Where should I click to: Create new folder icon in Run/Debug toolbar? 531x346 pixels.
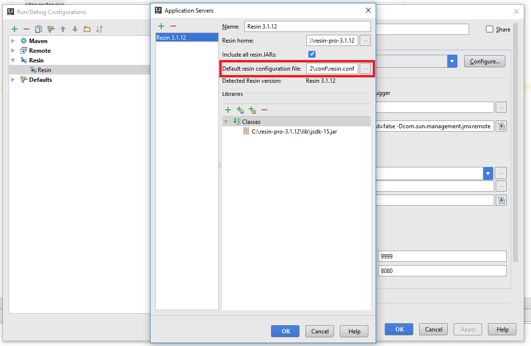(87, 29)
